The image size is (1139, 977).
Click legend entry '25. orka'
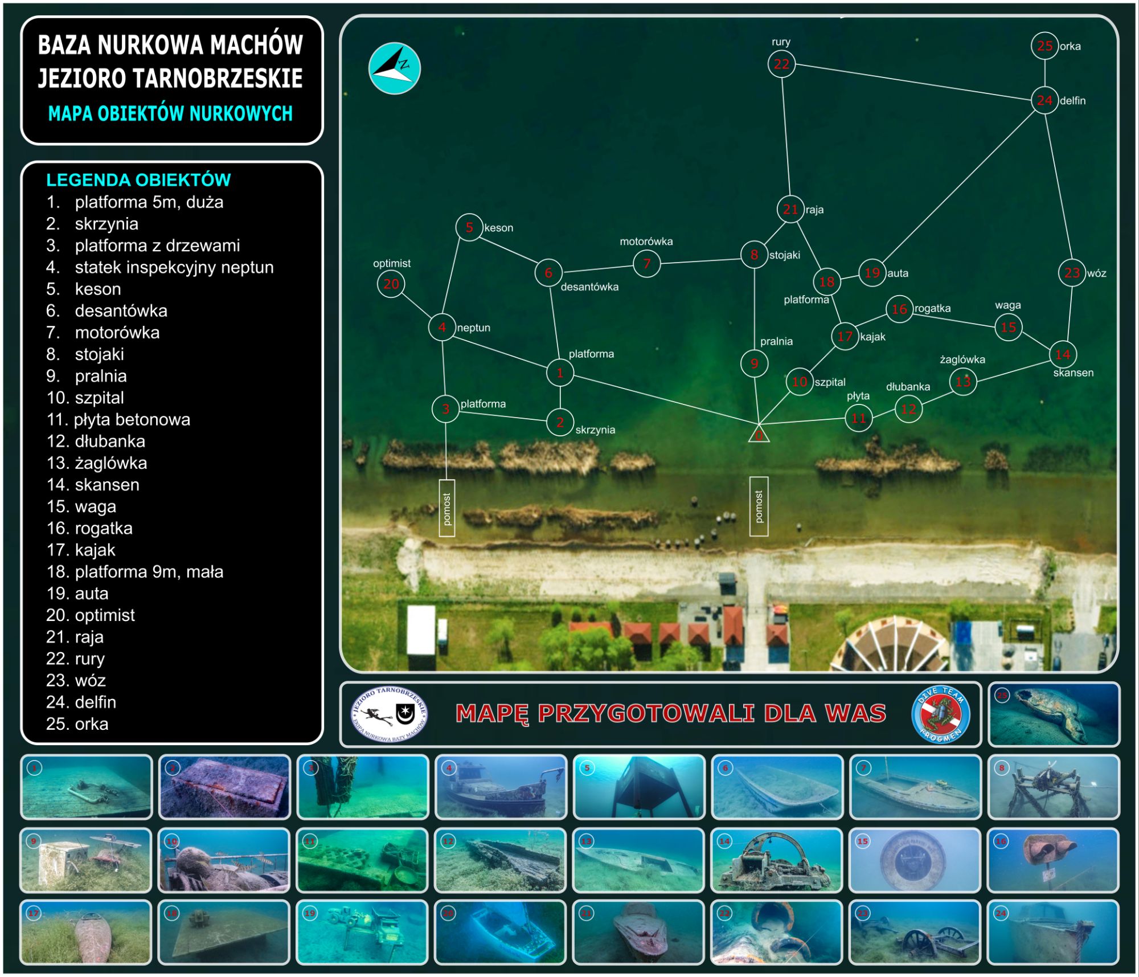point(77,724)
